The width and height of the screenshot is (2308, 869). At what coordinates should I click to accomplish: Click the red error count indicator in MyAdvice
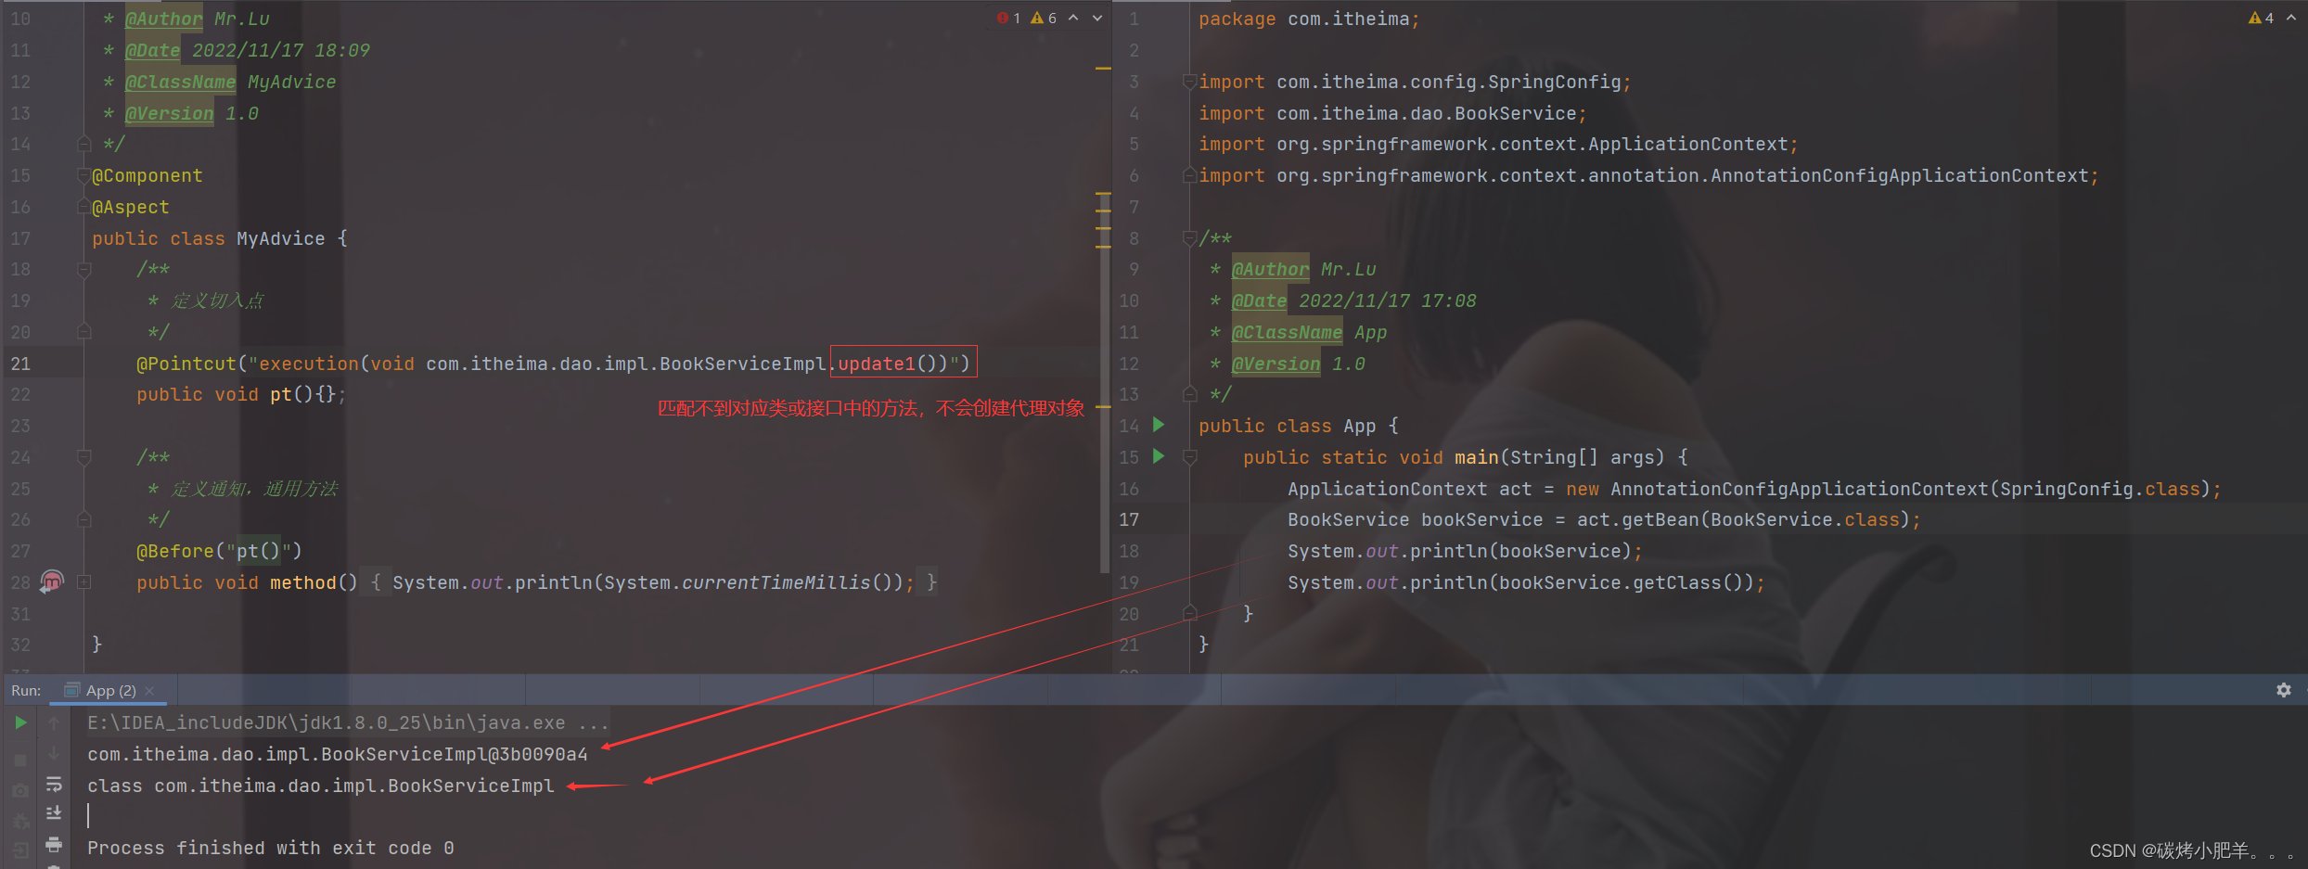[x=1008, y=18]
